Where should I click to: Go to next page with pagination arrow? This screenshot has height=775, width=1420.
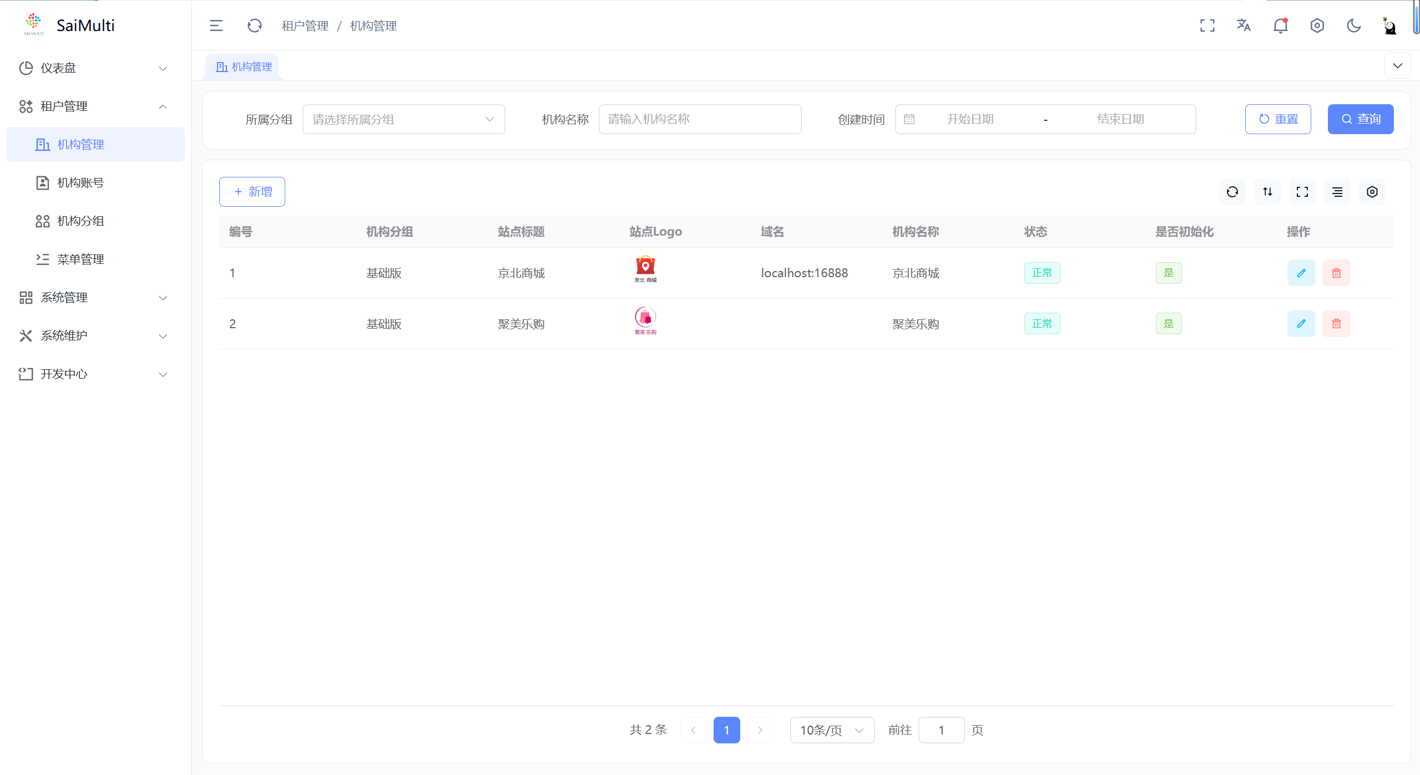[760, 730]
